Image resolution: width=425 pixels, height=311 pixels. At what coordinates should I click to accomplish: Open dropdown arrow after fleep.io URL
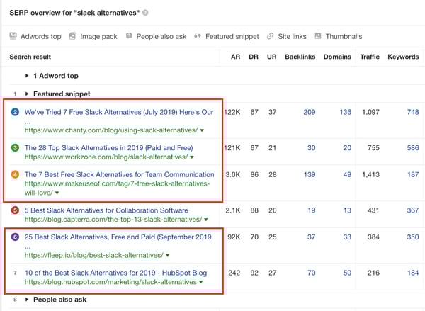(167, 256)
